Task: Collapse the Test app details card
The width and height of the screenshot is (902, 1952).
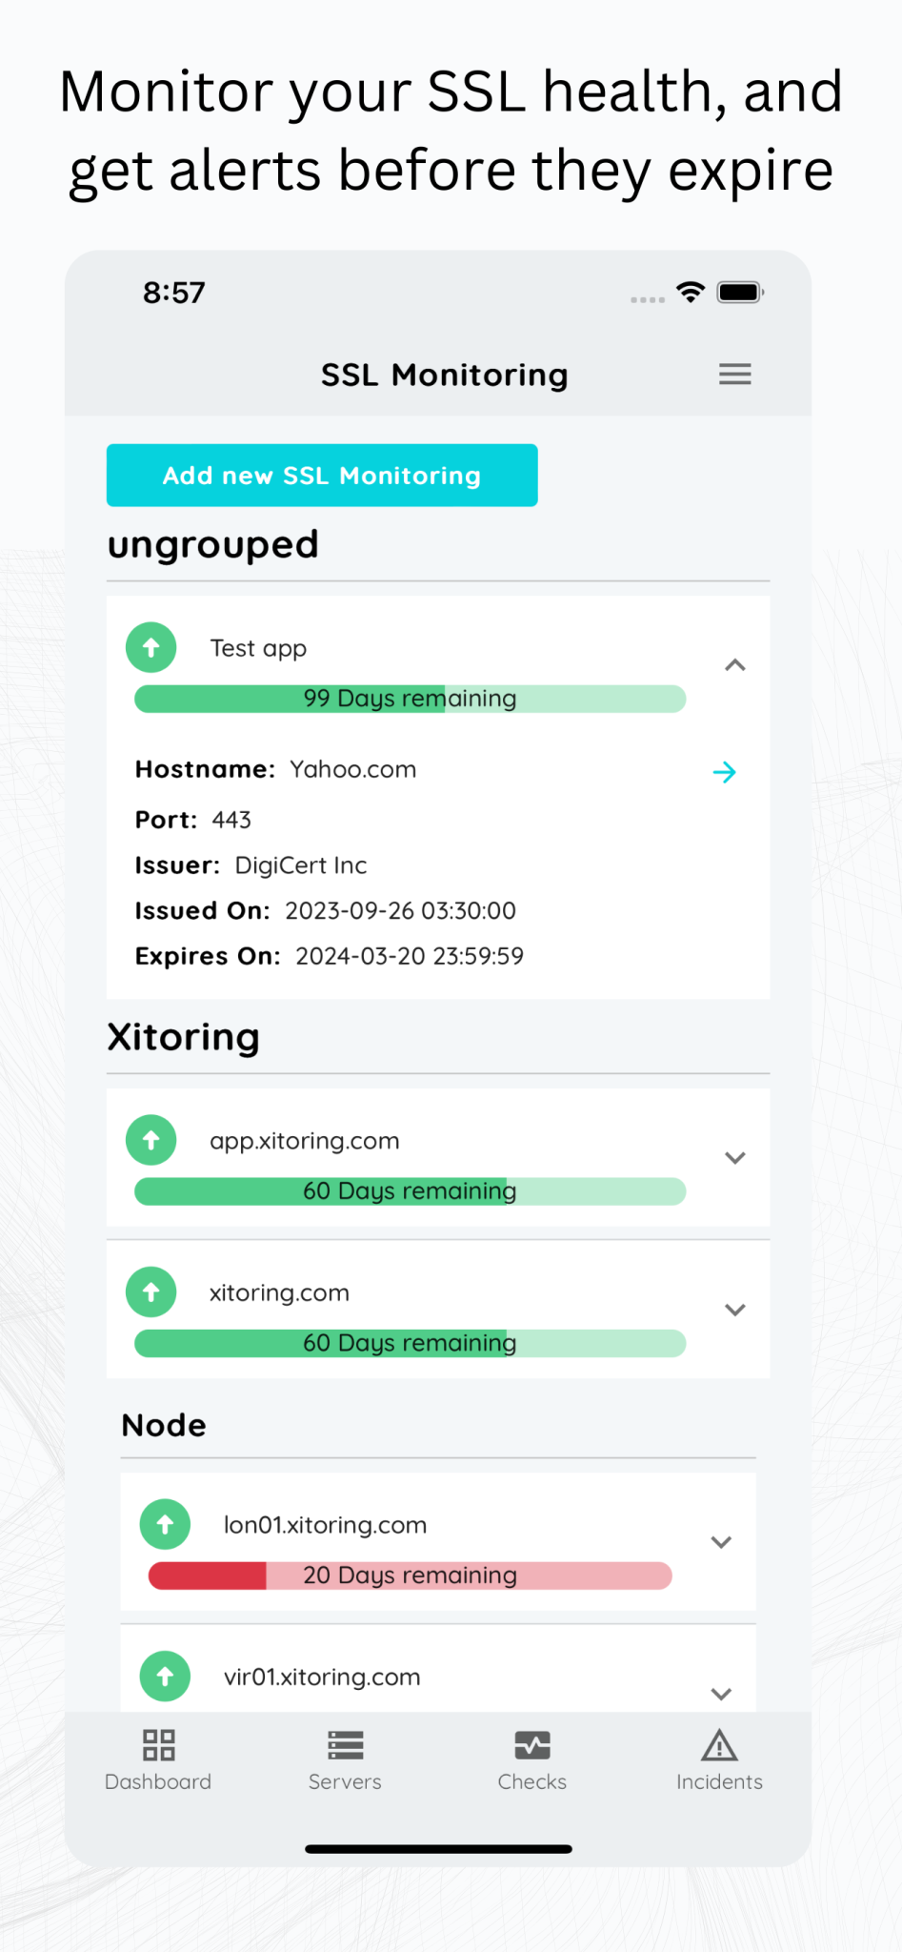Action: click(x=734, y=664)
